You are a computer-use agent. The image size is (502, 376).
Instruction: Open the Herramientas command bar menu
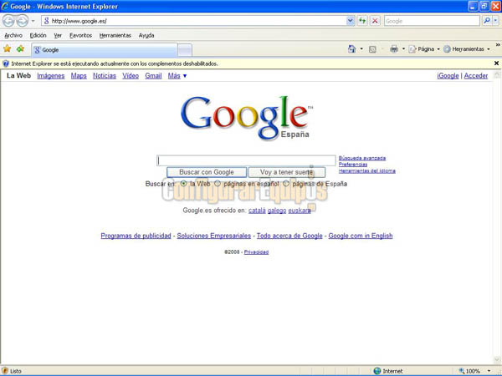467,49
